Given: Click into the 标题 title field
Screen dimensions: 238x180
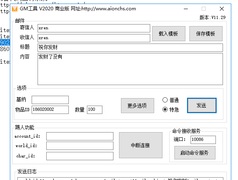Looking at the screenshot, I should tap(130, 48).
